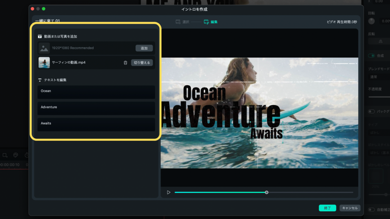The height and width of the screenshot is (219, 390).
Task: Click the crop square icon in background toolbar
Action: [x=4, y=155]
